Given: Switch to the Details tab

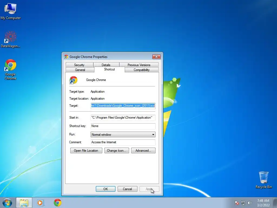Looking at the screenshot, I should tap(106, 65).
